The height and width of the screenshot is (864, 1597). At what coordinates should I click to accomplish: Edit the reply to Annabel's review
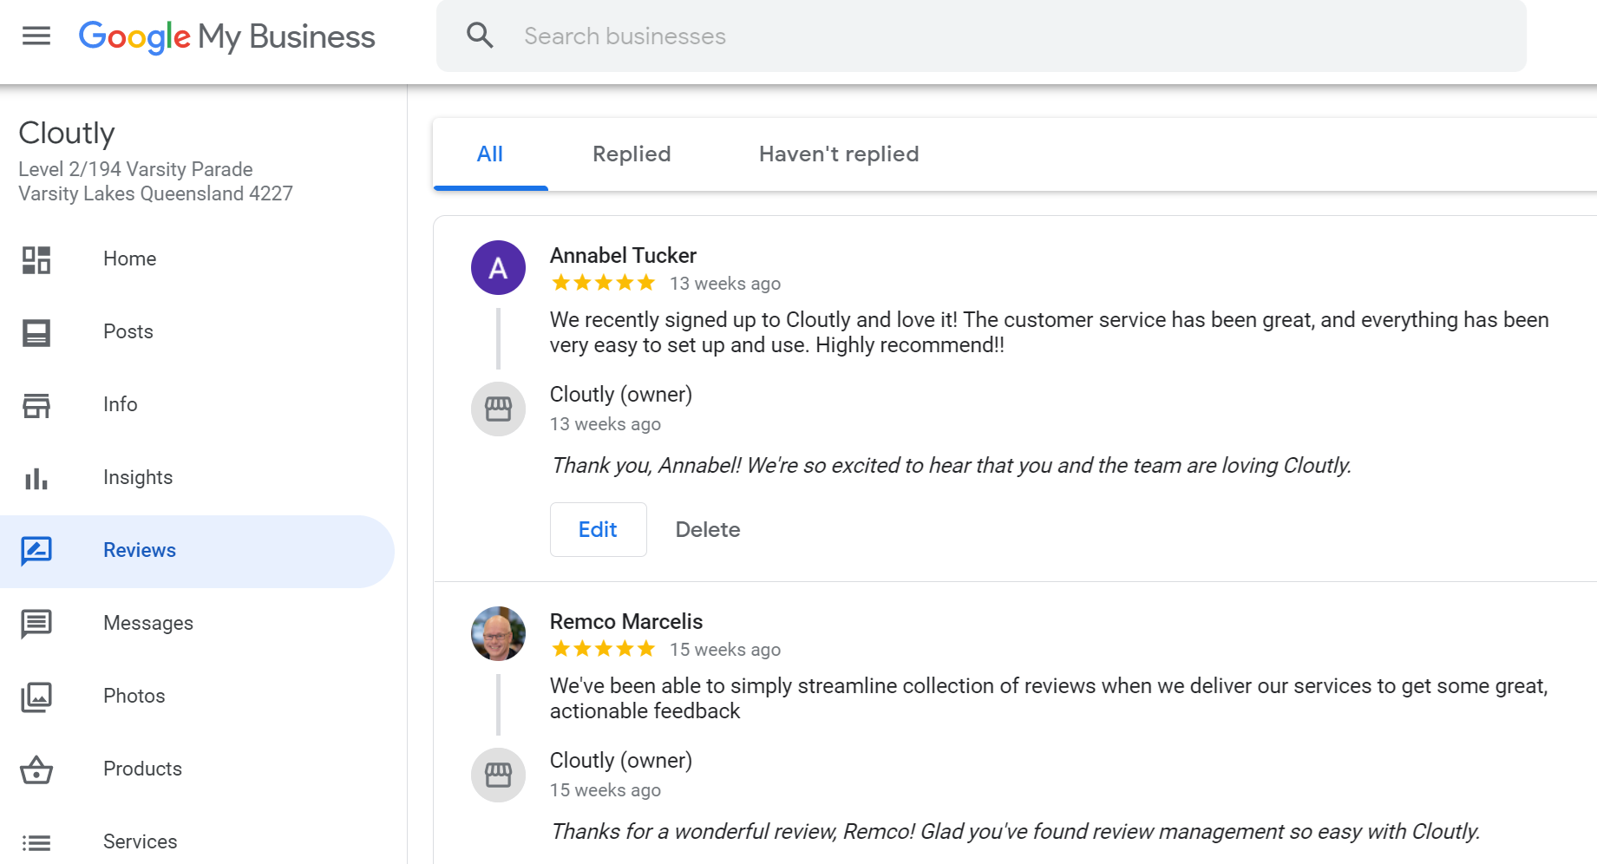598,529
